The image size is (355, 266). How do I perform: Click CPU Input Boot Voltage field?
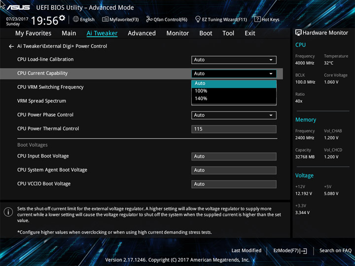(234, 157)
